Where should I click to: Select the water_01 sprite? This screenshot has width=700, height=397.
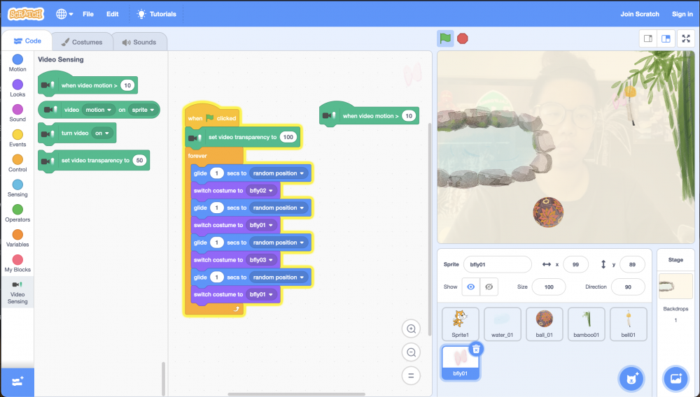click(x=502, y=324)
